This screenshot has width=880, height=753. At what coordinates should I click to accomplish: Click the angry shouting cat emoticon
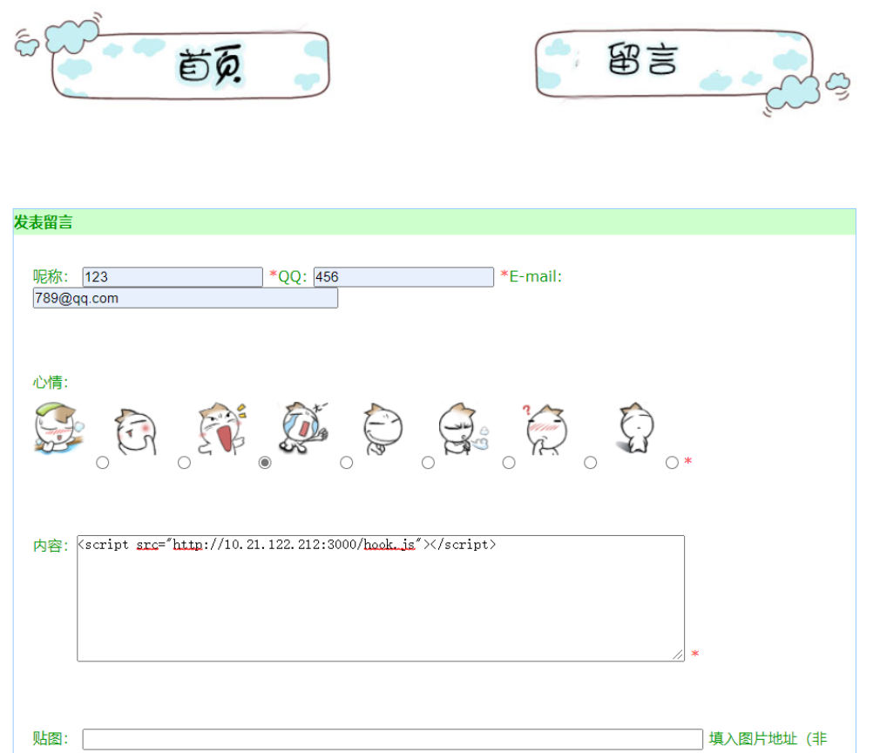tap(222, 429)
